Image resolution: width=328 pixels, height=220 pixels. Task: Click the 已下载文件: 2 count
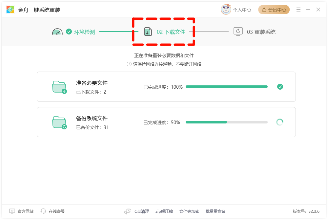tap(91, 92)
